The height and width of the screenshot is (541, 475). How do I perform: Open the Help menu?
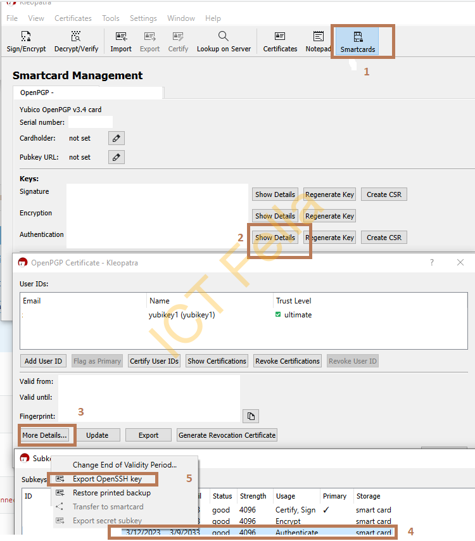pos(213,18)
